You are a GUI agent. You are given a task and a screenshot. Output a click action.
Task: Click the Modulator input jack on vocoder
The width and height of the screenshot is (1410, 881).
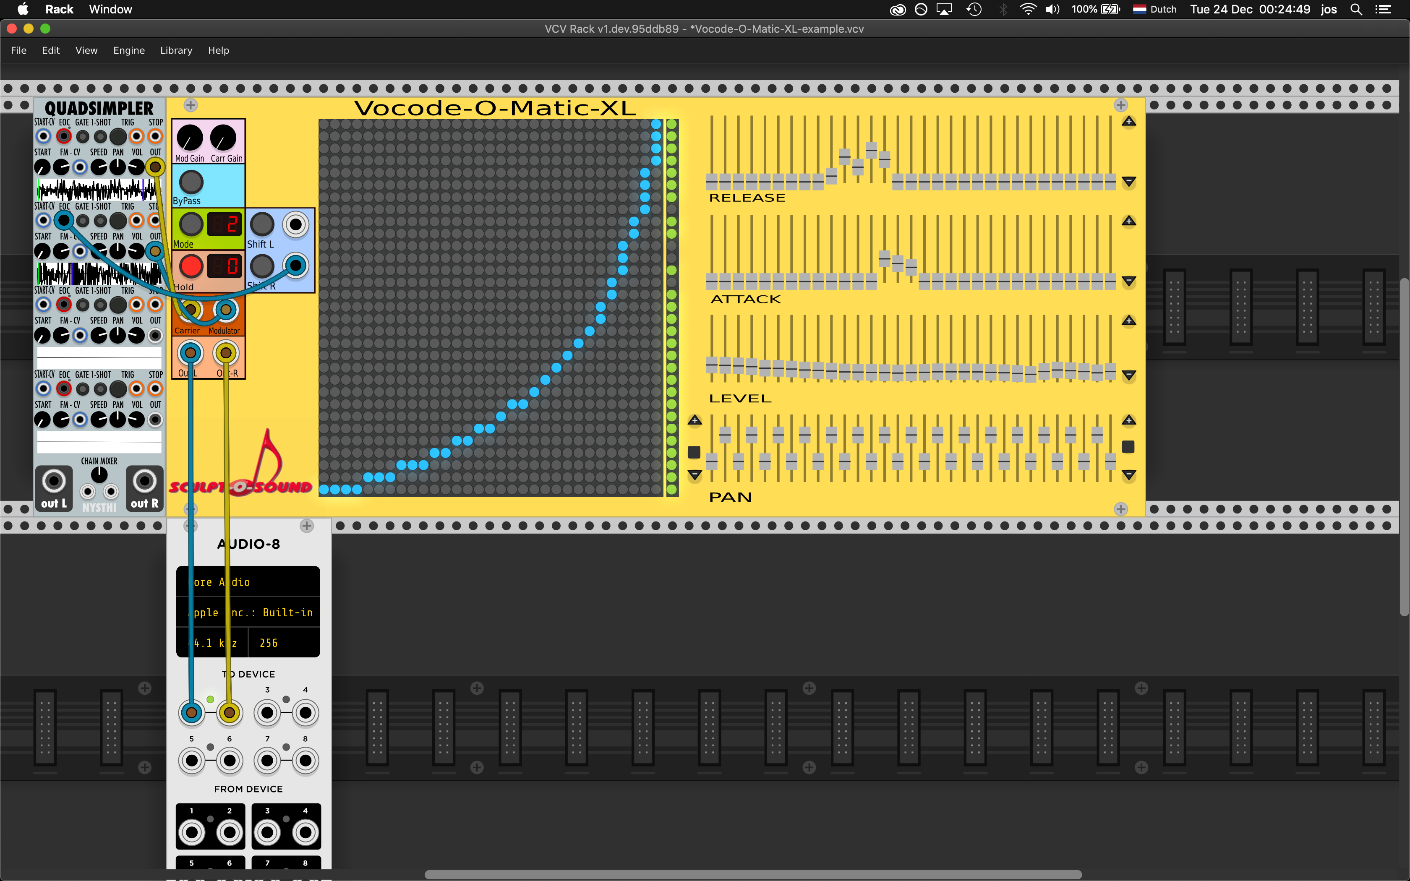pos(225,310)
